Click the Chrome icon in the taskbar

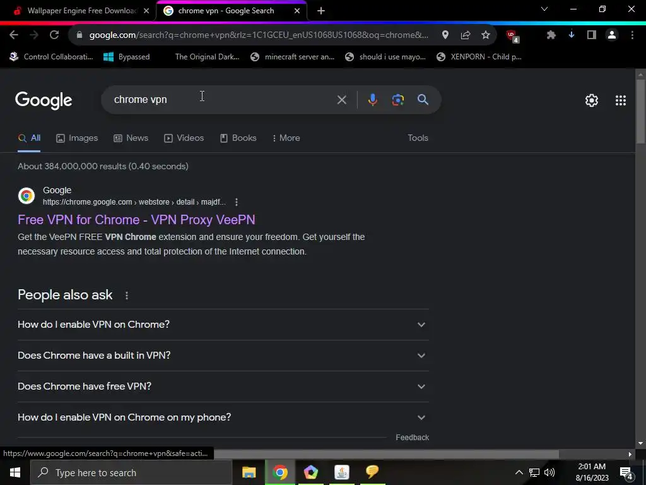279,472
